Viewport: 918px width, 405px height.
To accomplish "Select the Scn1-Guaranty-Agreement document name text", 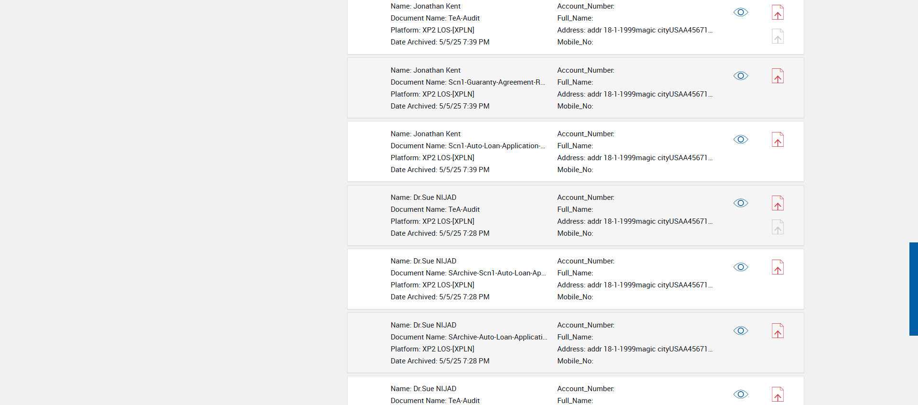I will pyautogui.click(x=496, y=82).
